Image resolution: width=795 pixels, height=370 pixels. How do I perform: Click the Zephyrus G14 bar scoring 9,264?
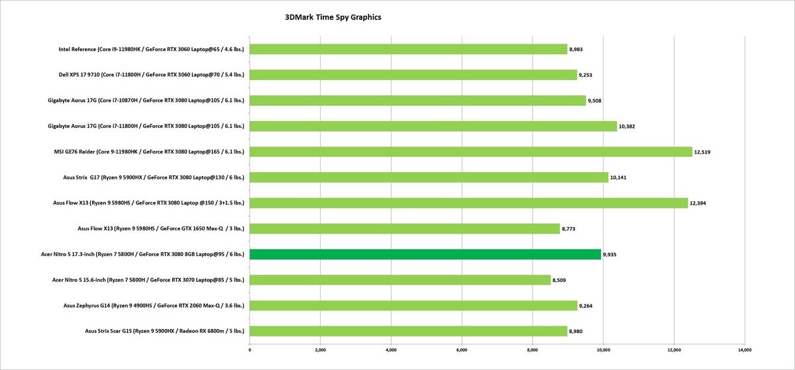point(413,306)
